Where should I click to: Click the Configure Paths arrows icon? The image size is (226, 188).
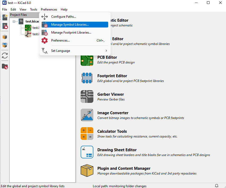pyautogui.click(x=45, y=17)
